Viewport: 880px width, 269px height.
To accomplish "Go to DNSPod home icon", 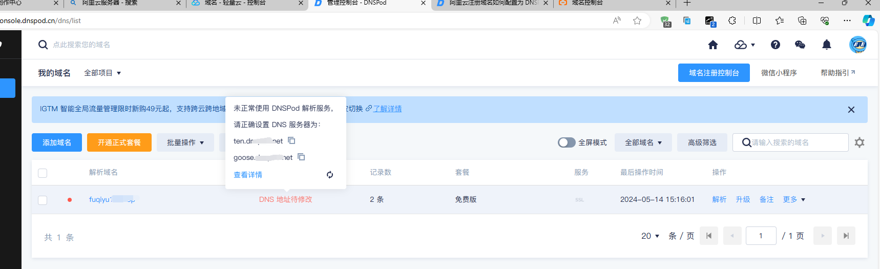I will click(713, 45).
